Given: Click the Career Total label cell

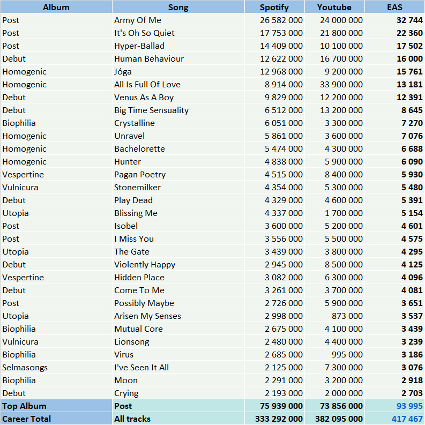Looking at the screenshot, I should 56,419.
